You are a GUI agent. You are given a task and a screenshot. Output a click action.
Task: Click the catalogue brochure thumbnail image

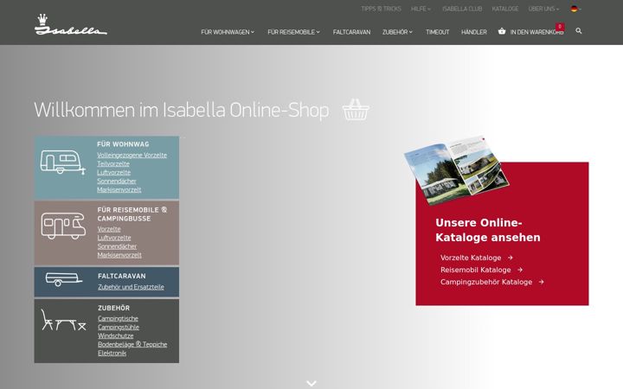coord(457,170)
